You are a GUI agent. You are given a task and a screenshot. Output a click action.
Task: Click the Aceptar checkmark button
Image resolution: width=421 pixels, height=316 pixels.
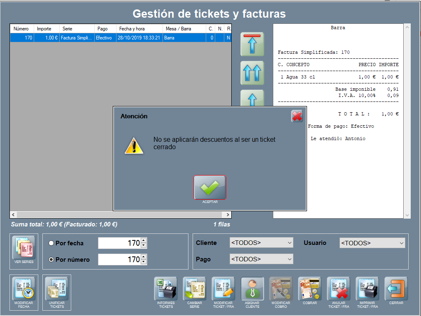(210, 187)
